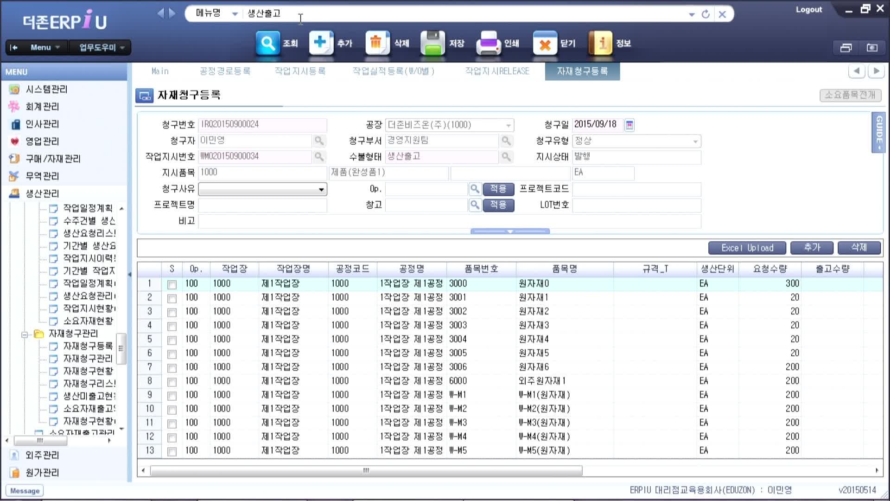The image size is (890, 501).
Task: Click the grid 삭제 button
Action: pyautogui.click(x=859, y=248)
